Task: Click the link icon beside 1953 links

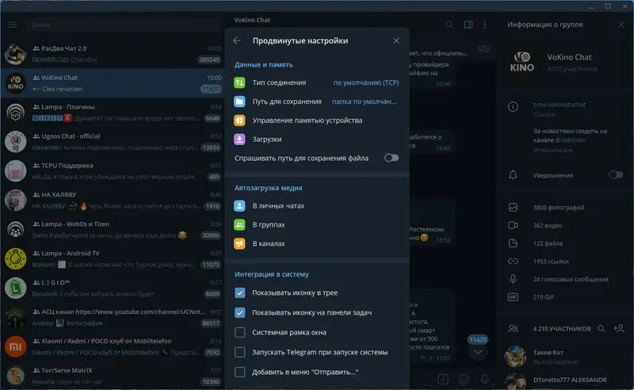Action: click(513, 262)
